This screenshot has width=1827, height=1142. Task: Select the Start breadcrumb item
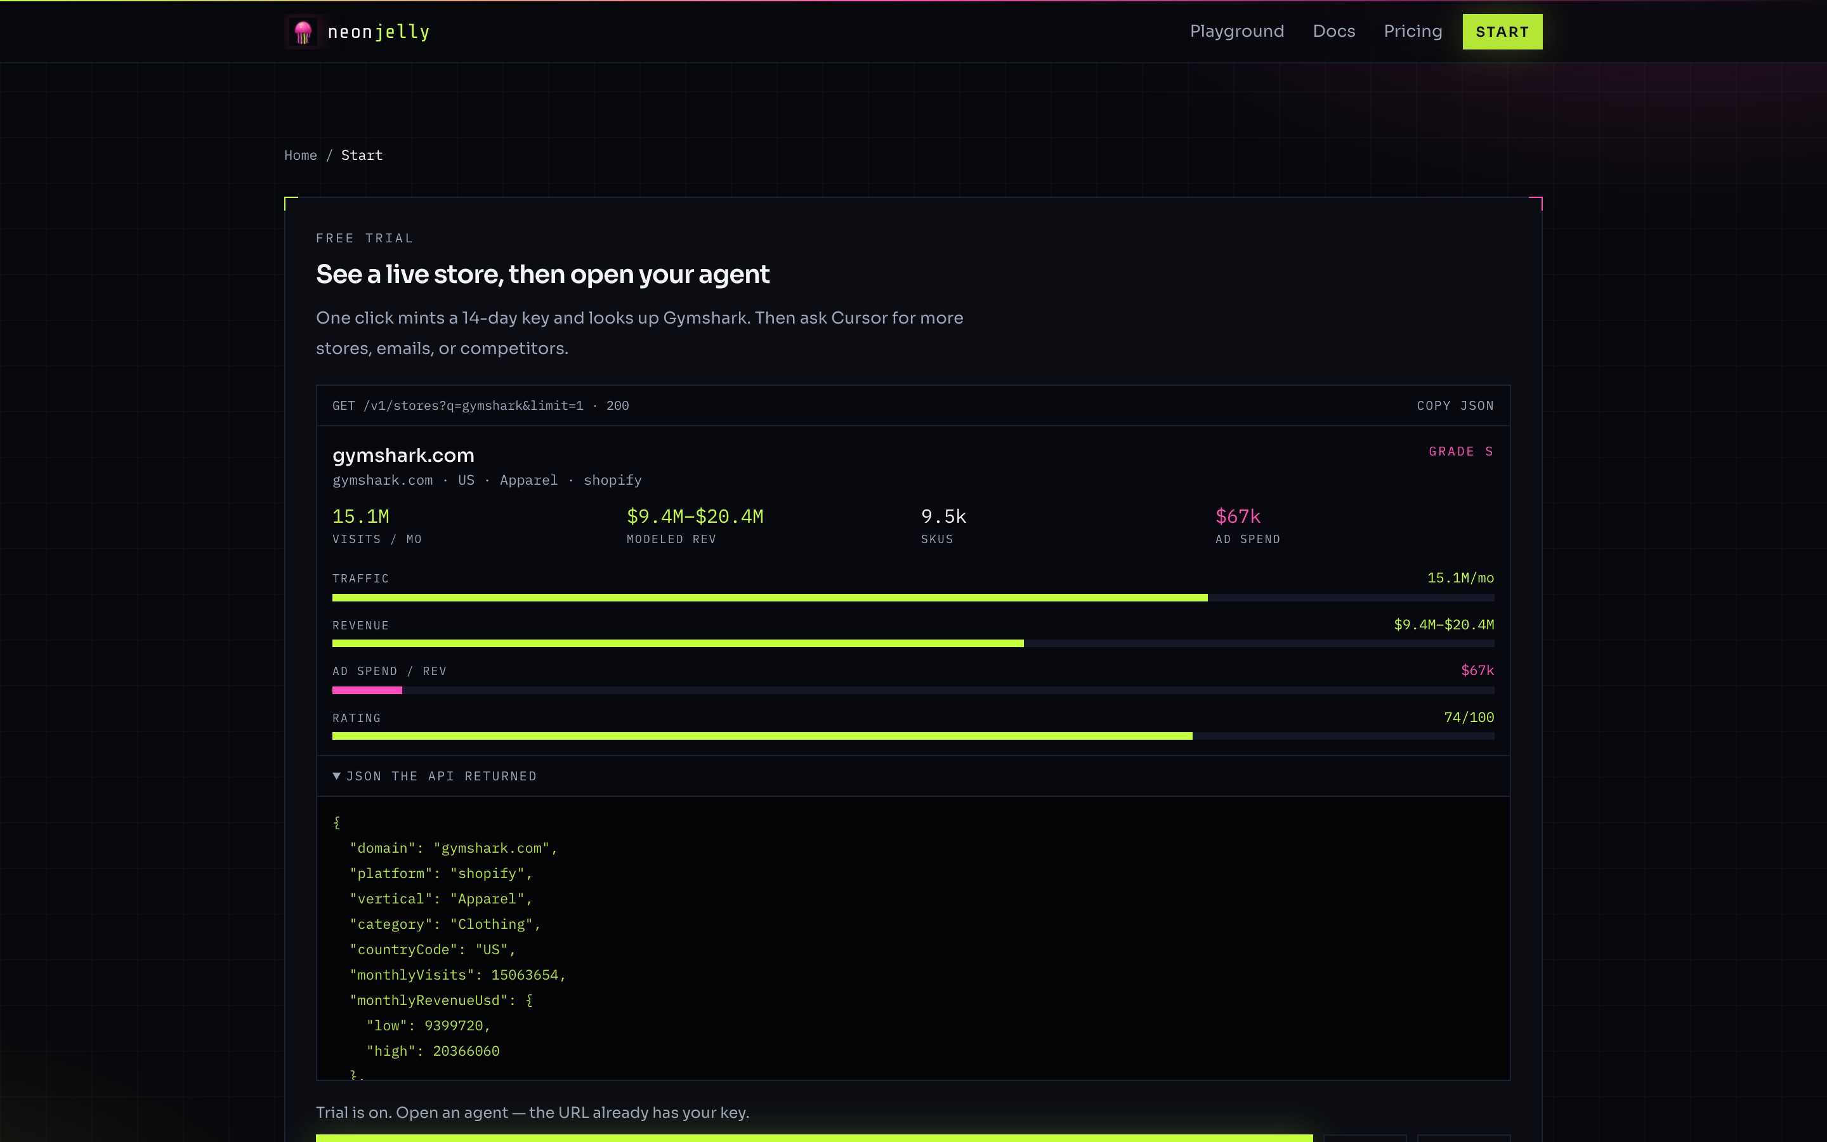point(362,155)
